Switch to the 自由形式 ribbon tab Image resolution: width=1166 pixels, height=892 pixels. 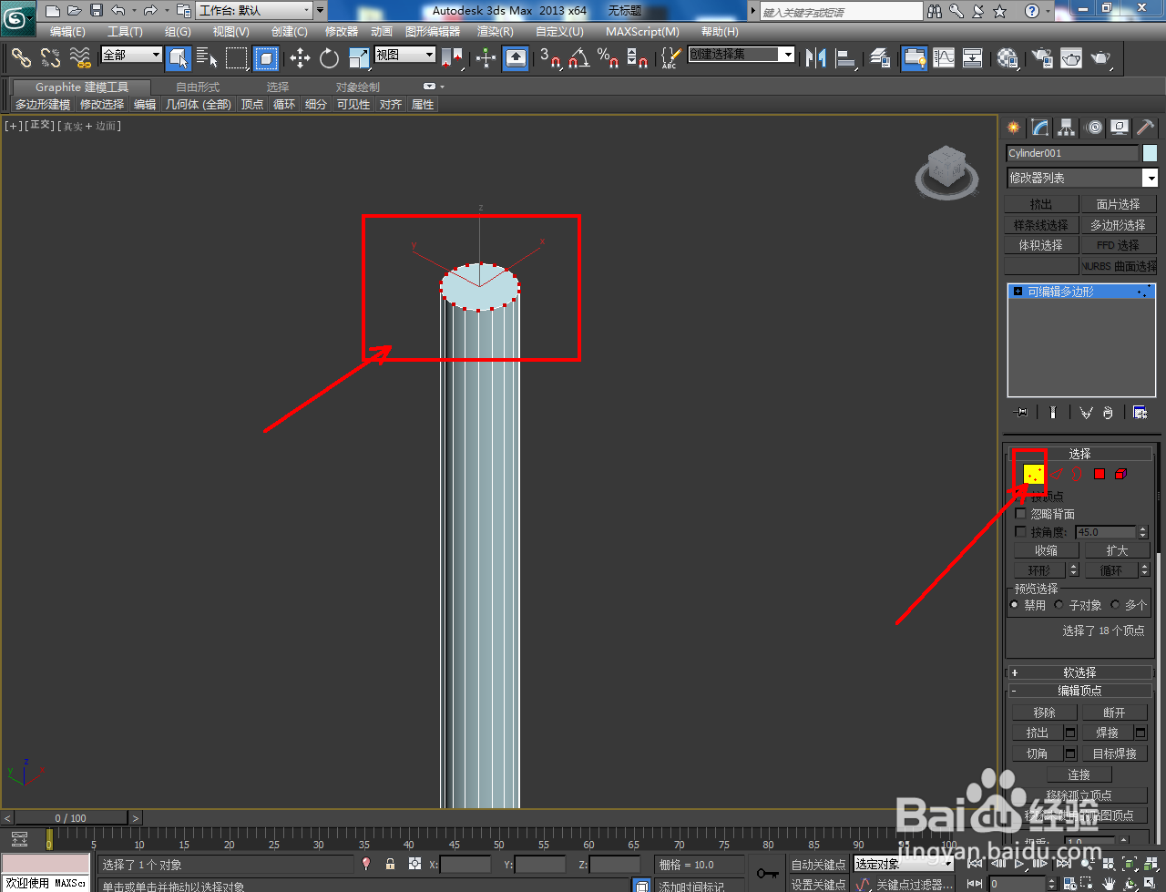(197, 86)
